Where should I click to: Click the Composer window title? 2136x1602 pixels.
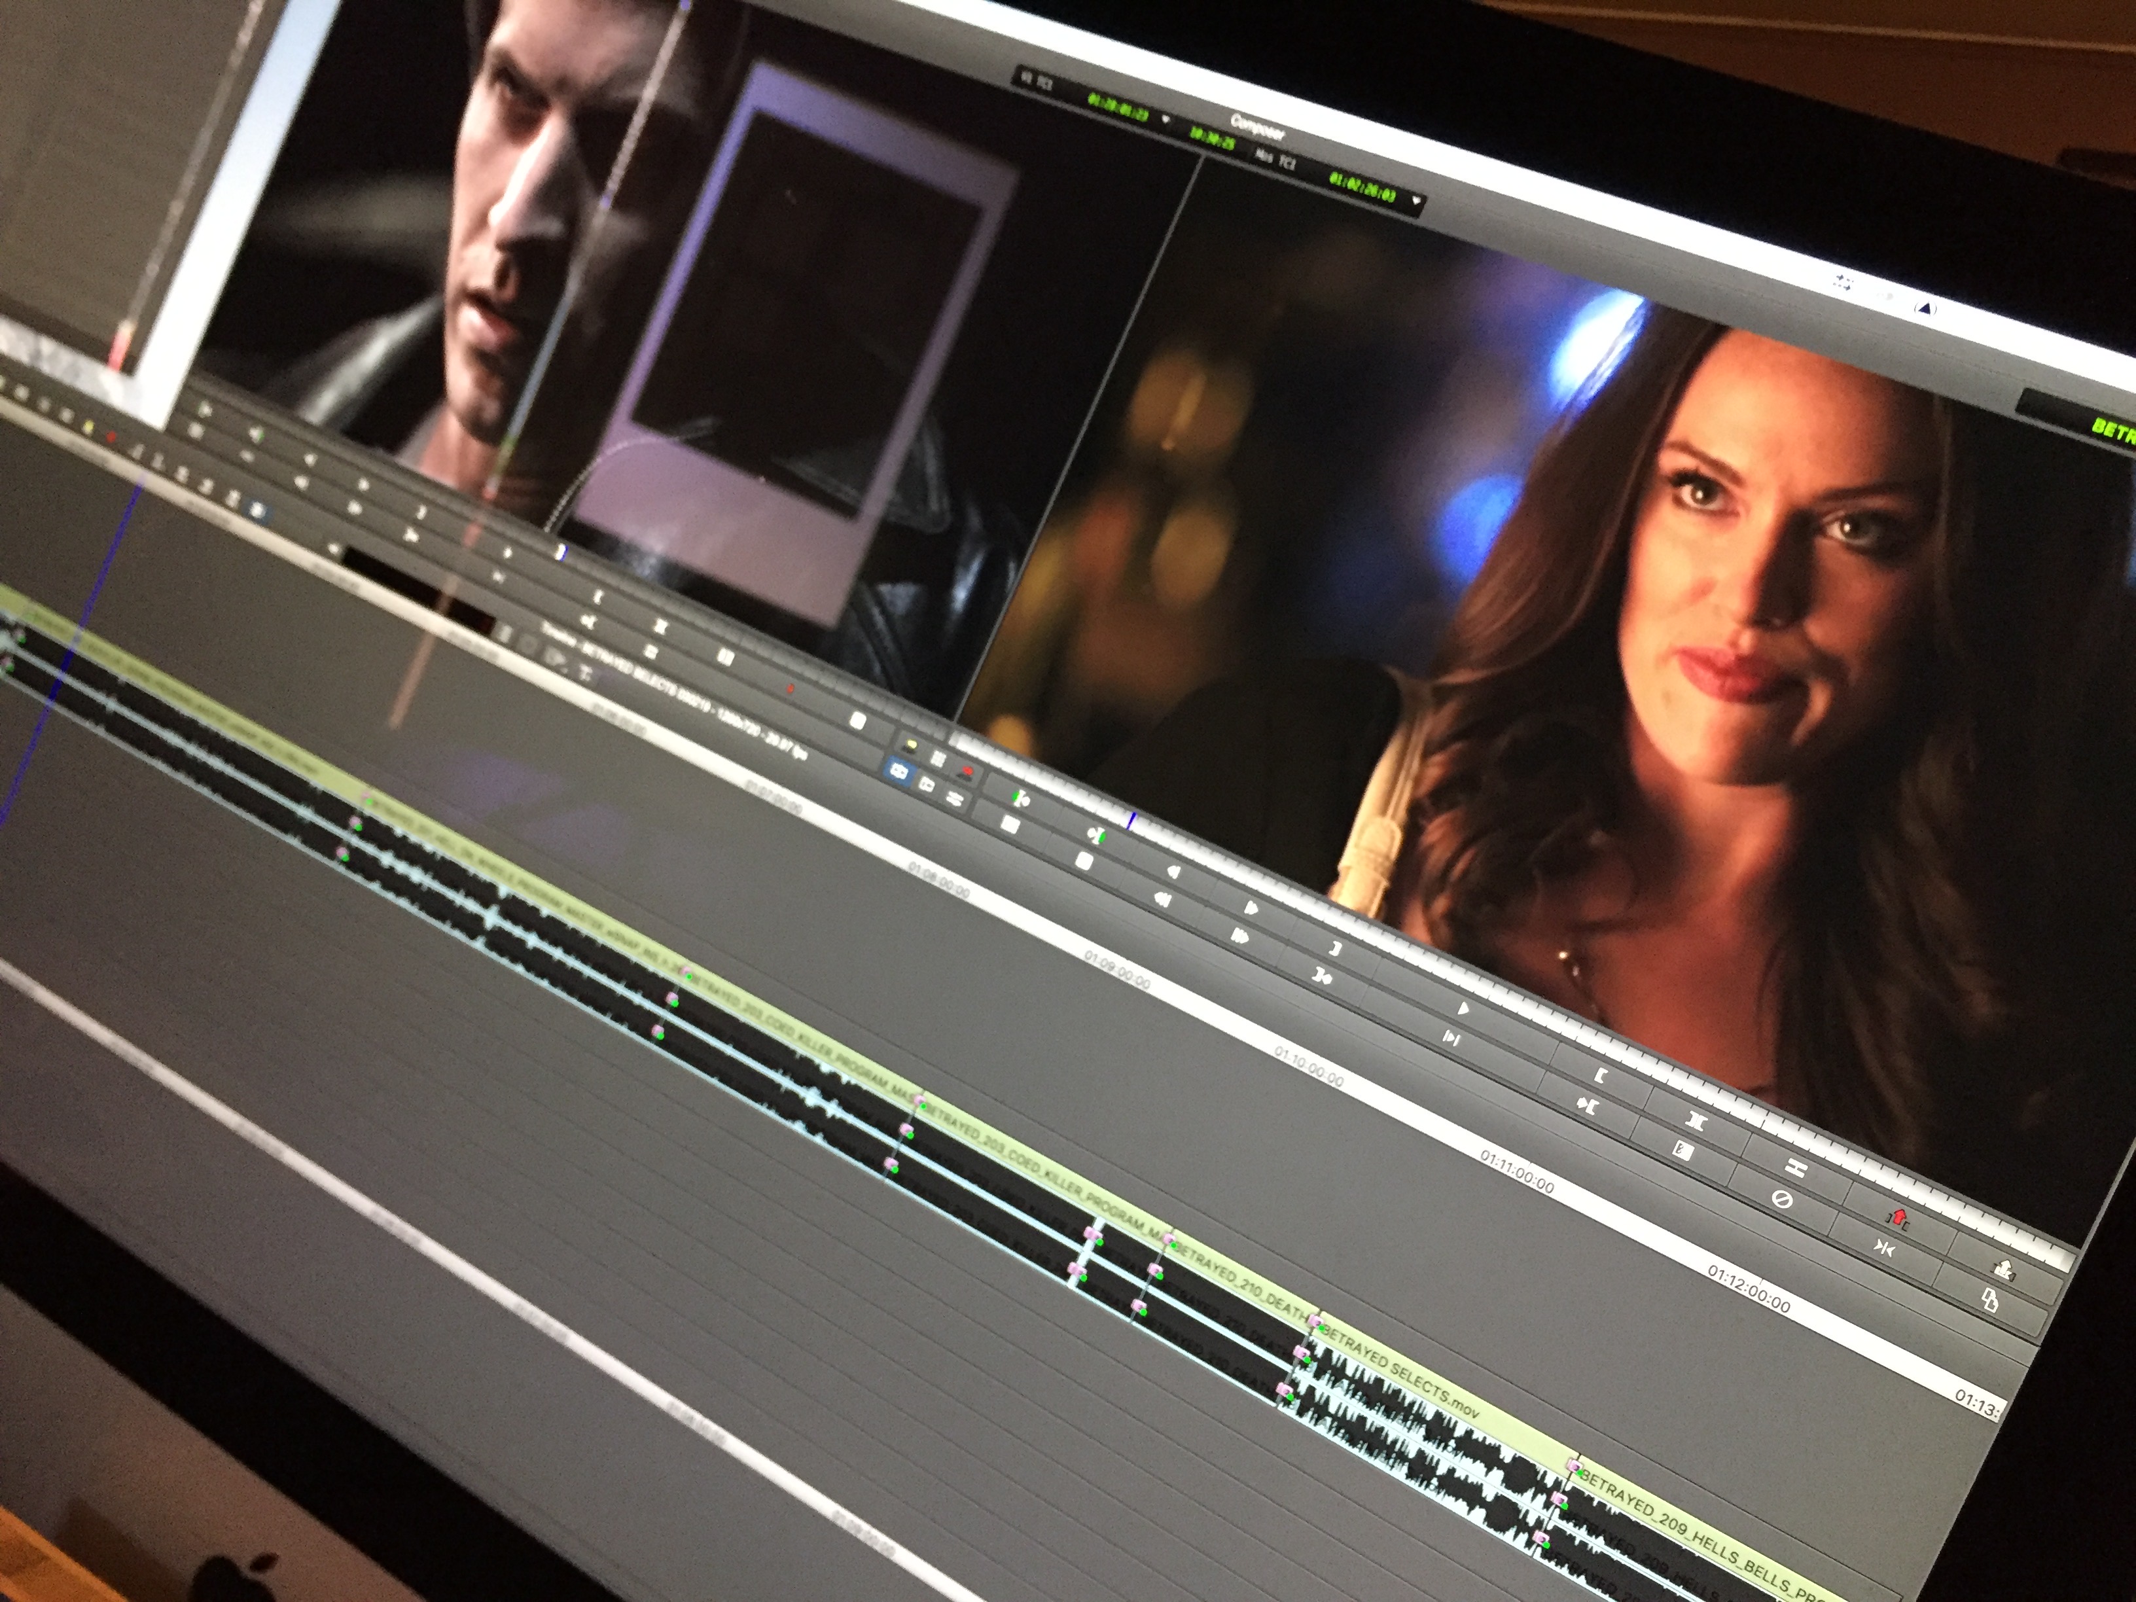(x=1257, y=126)
